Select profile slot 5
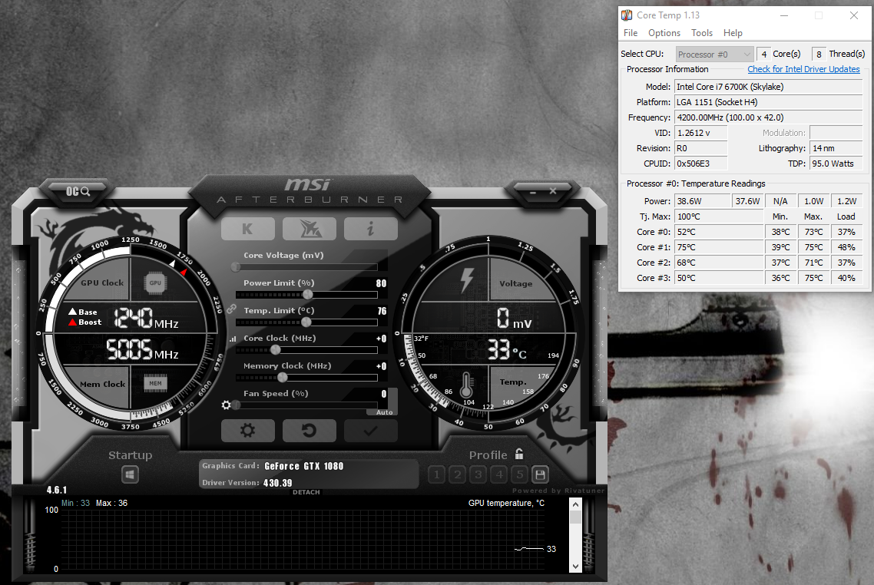874x585 pixels. [520, 474]
